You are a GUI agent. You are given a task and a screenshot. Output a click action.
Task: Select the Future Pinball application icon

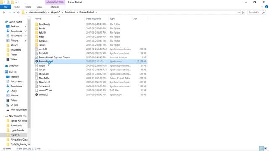click(37, 62)
